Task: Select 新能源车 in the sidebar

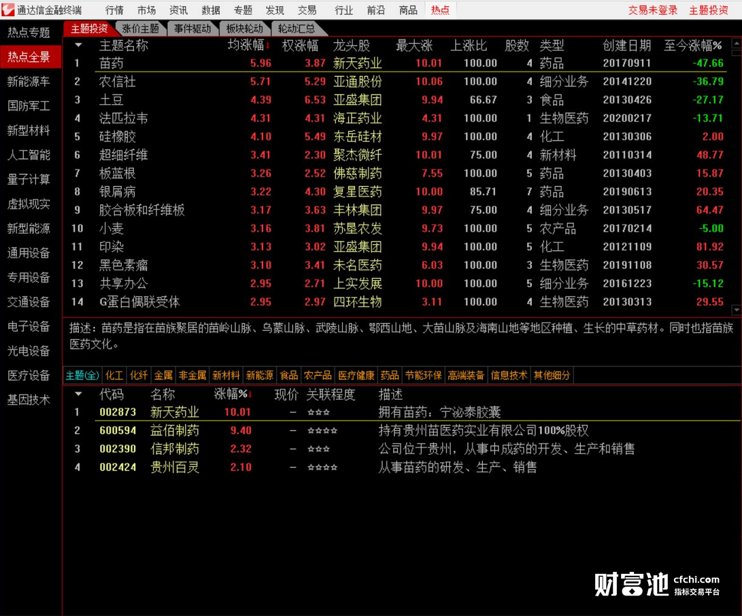Action: pyautogui.click(x=29, y=82)
